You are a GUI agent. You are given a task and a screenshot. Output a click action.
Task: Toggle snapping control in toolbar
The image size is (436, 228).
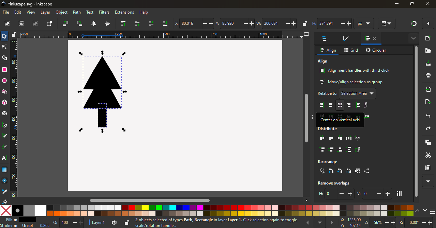tap(414, 23)
